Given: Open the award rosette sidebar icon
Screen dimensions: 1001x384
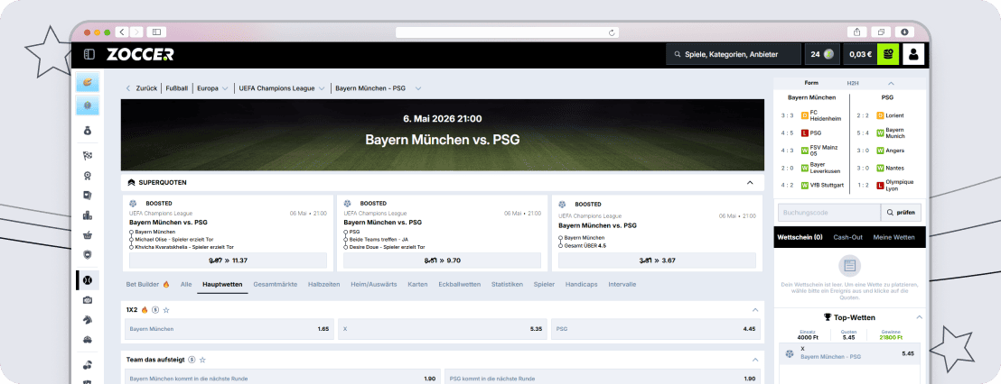Looking at the screenshot, I should (88, 176).
